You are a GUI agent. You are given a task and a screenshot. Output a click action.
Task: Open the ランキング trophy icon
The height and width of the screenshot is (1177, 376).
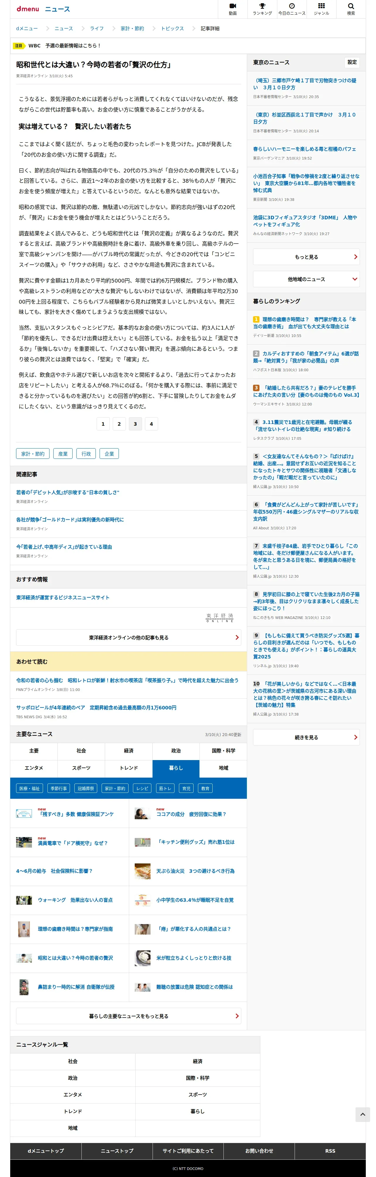tap(262, 9)
